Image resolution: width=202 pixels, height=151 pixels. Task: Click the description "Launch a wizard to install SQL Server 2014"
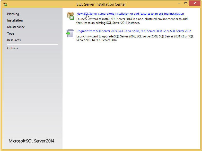point(132,21)
